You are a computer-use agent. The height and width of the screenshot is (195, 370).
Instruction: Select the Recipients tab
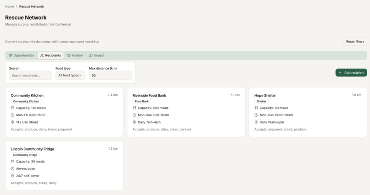click(51, 55)
